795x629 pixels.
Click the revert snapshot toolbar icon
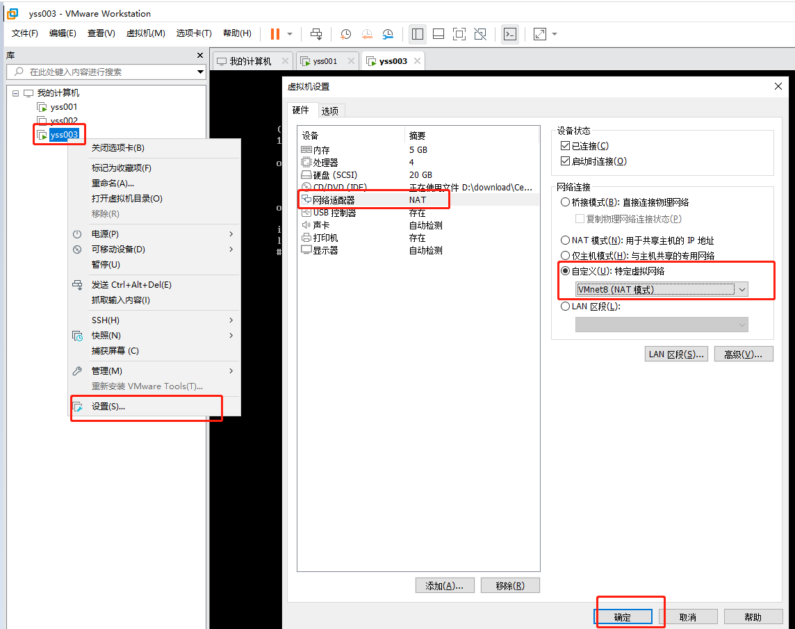tap(367, 34)
